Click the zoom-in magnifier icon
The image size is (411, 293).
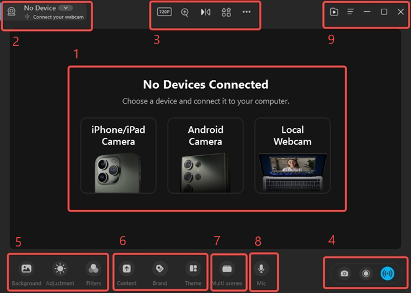click(185, 12)
